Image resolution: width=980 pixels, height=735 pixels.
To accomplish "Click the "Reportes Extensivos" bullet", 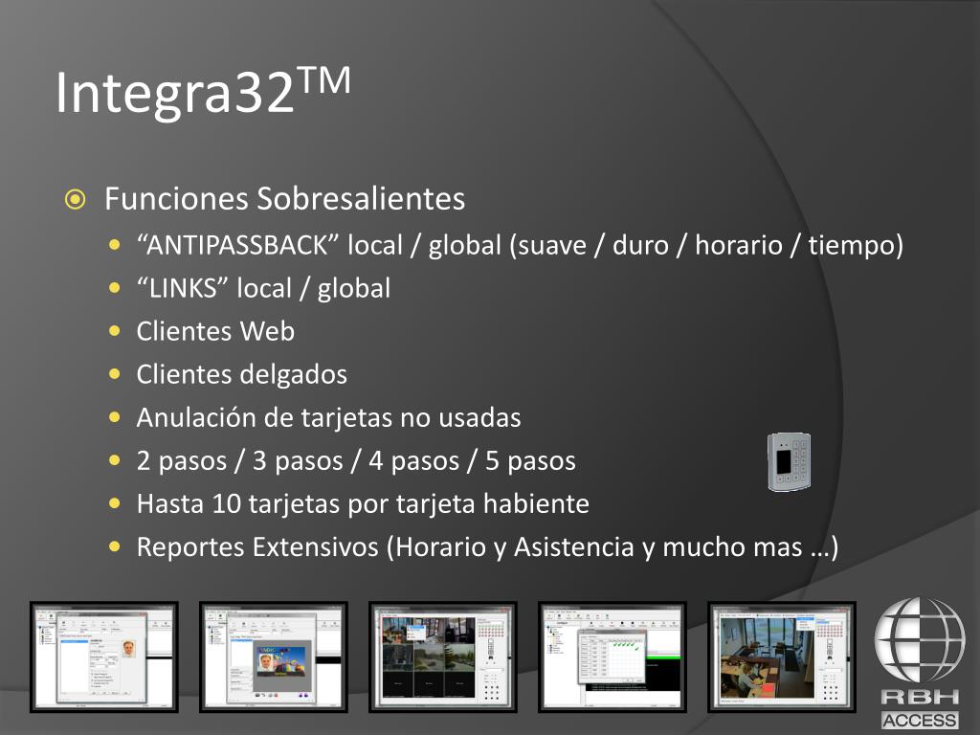I will point(487,546).
